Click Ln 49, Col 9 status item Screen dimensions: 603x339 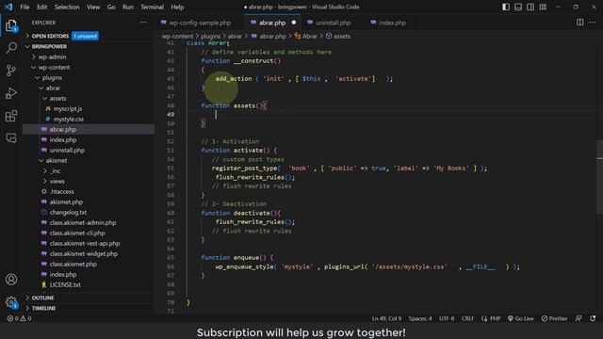[386, 318]
